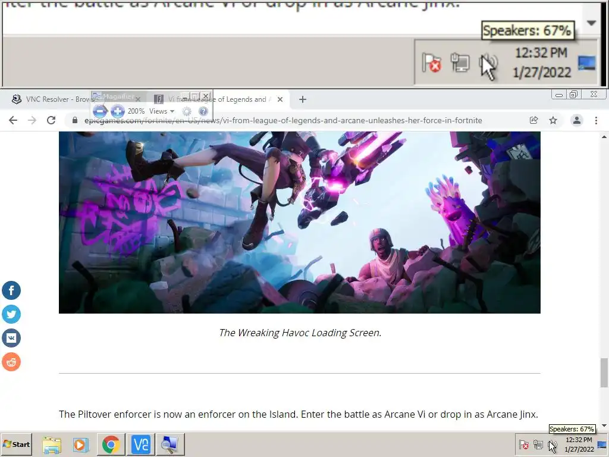609x457 pixels.
Task: Share article on Reddit
Action: [11, 362]
